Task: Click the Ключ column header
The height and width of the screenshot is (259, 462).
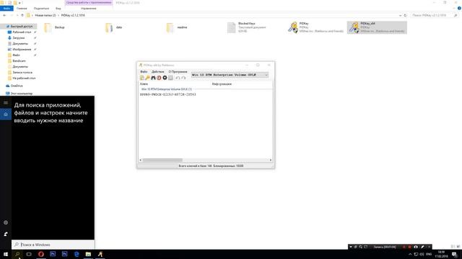Action: pyautogui.click(x=144, y=84)
